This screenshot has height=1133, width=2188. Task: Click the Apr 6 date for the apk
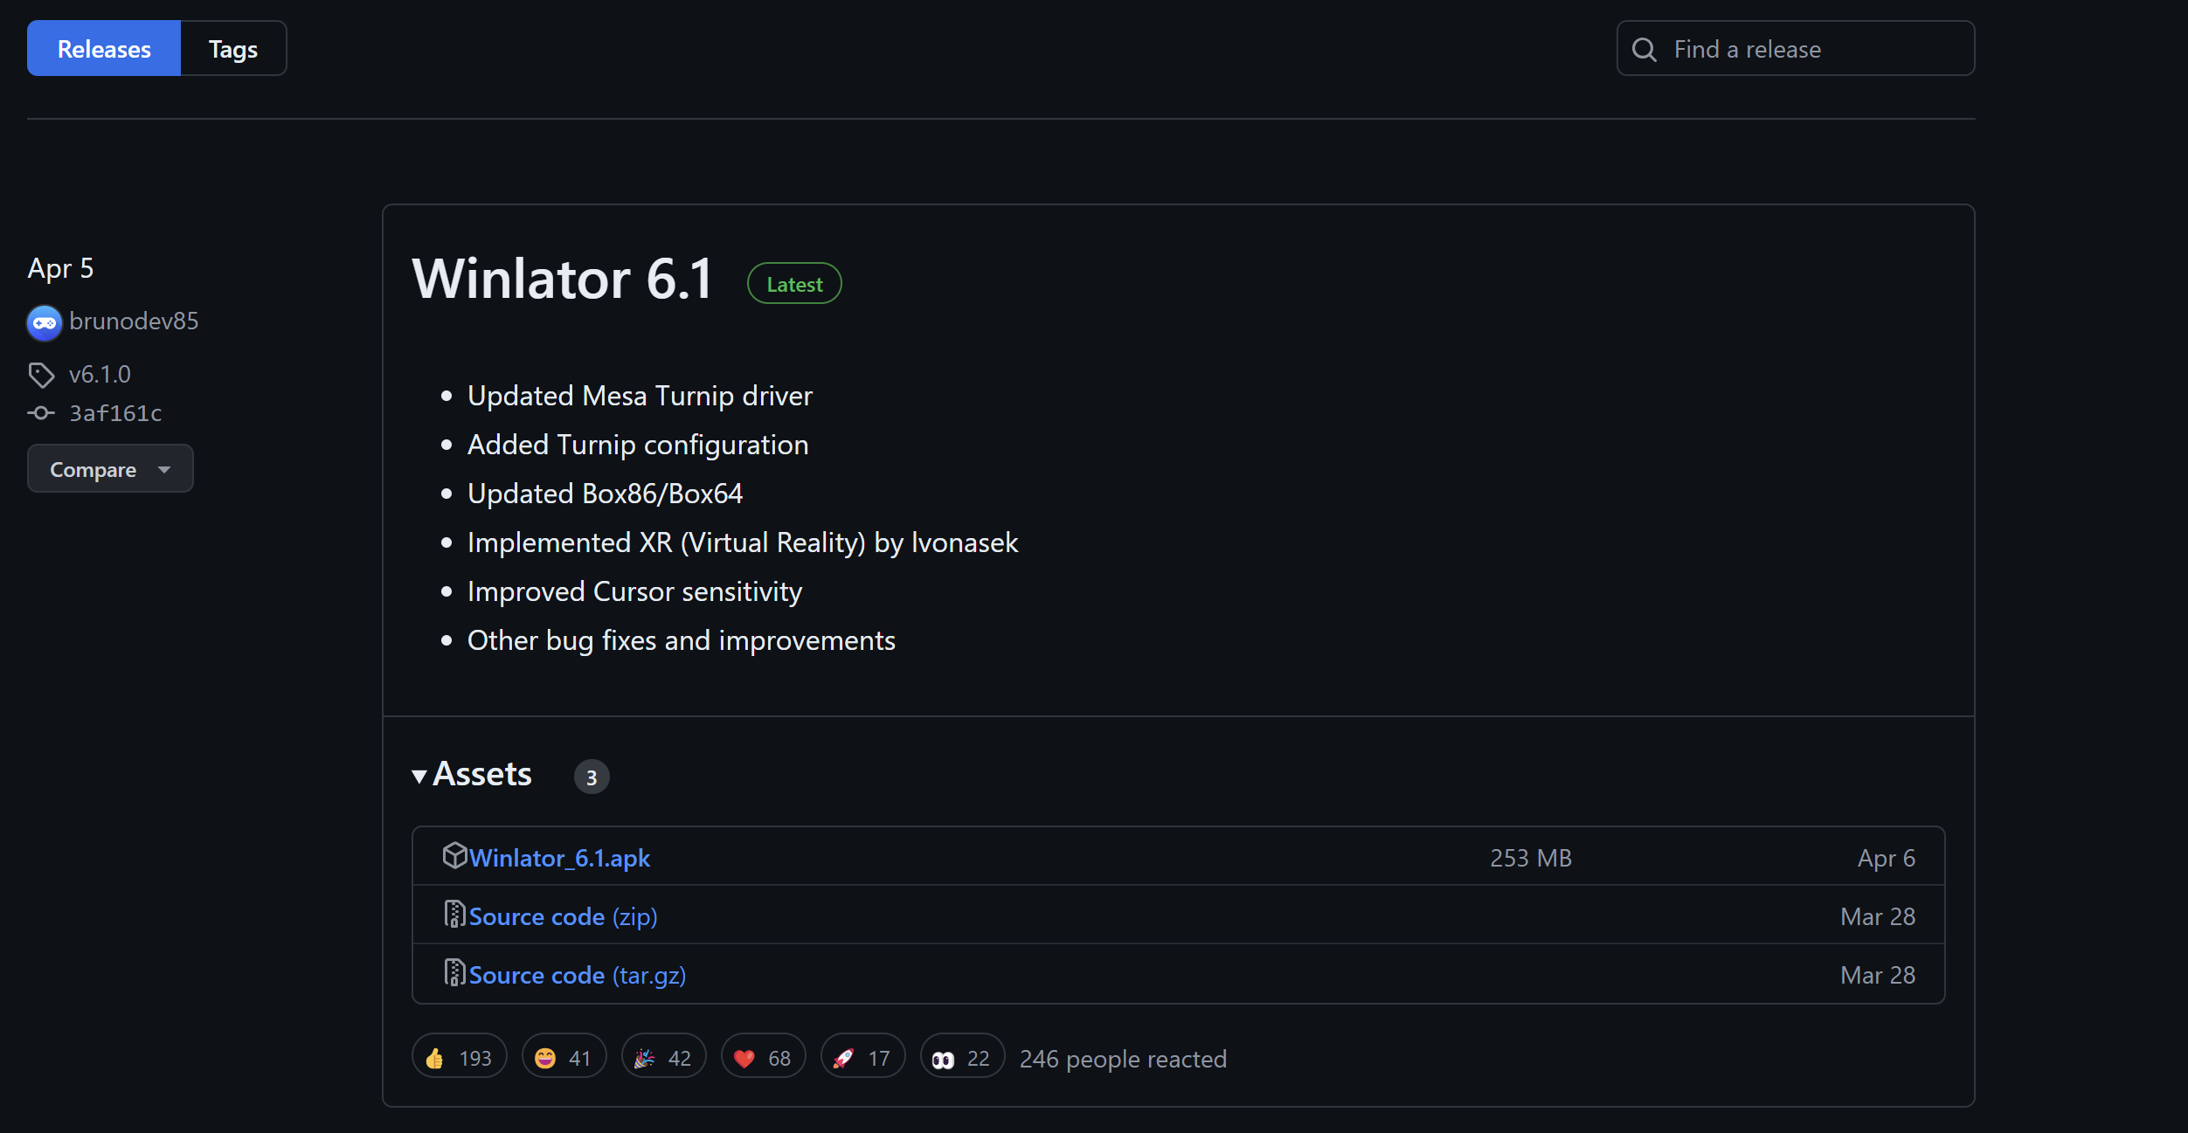[1887, 858]
